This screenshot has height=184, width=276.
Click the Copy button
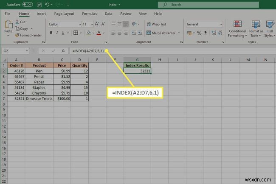click(x=22, y=28)
